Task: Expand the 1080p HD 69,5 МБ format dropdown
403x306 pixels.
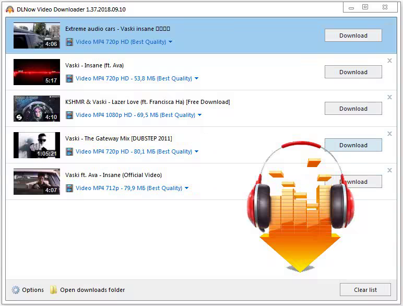Action: 199,115
